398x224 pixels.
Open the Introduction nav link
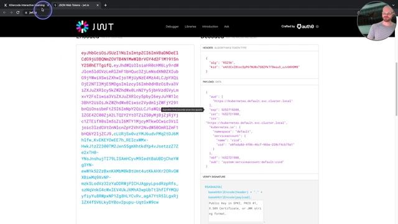tap(210, 26)
